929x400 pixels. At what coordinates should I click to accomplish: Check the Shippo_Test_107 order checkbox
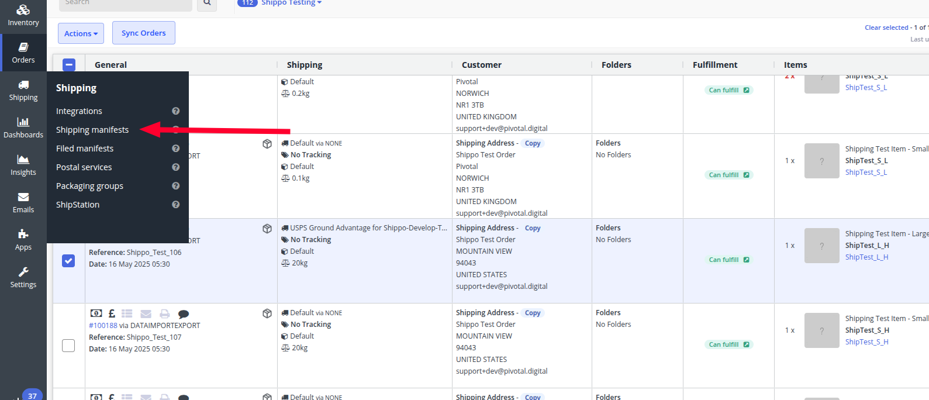point(68,346)
